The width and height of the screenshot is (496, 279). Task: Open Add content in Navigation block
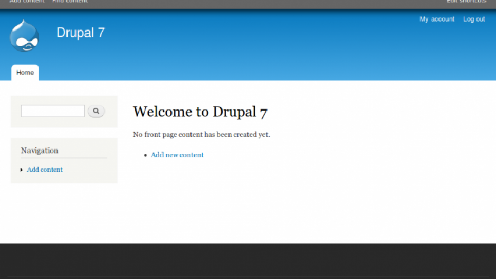click(x=45, y=170)
